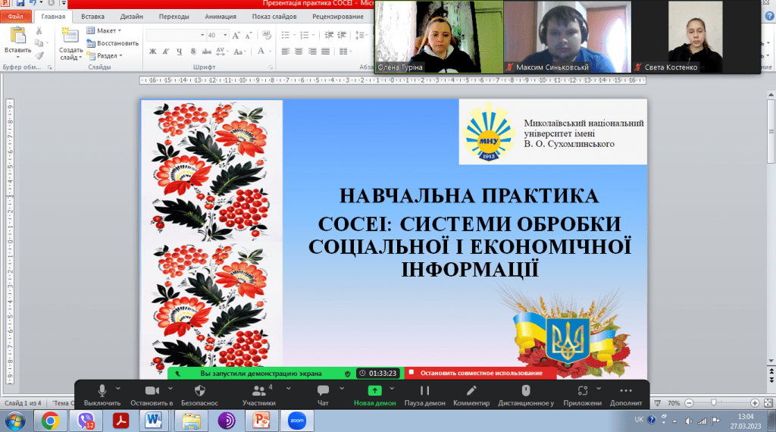Open more options three-dots menu

point(625,391)
